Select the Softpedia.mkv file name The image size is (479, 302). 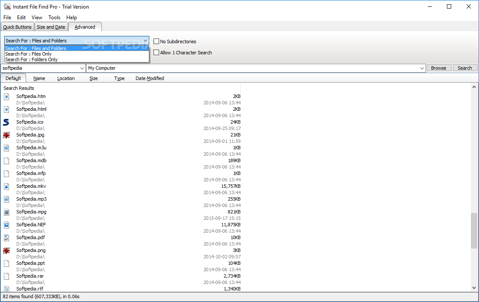(x=31, y=186)
